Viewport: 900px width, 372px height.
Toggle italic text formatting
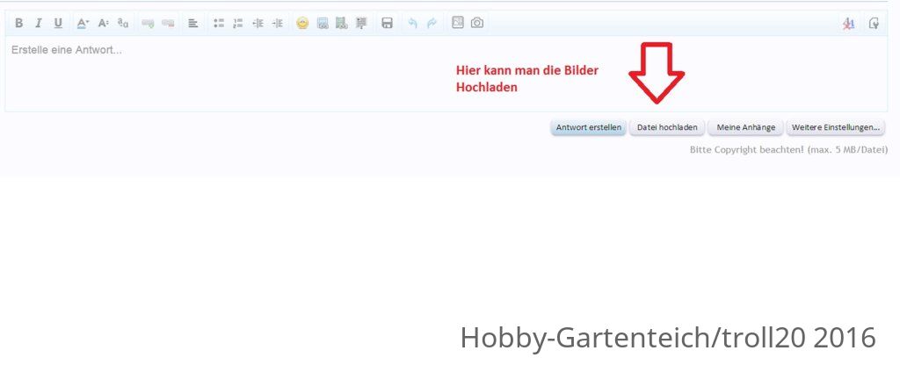coord(39,24)
